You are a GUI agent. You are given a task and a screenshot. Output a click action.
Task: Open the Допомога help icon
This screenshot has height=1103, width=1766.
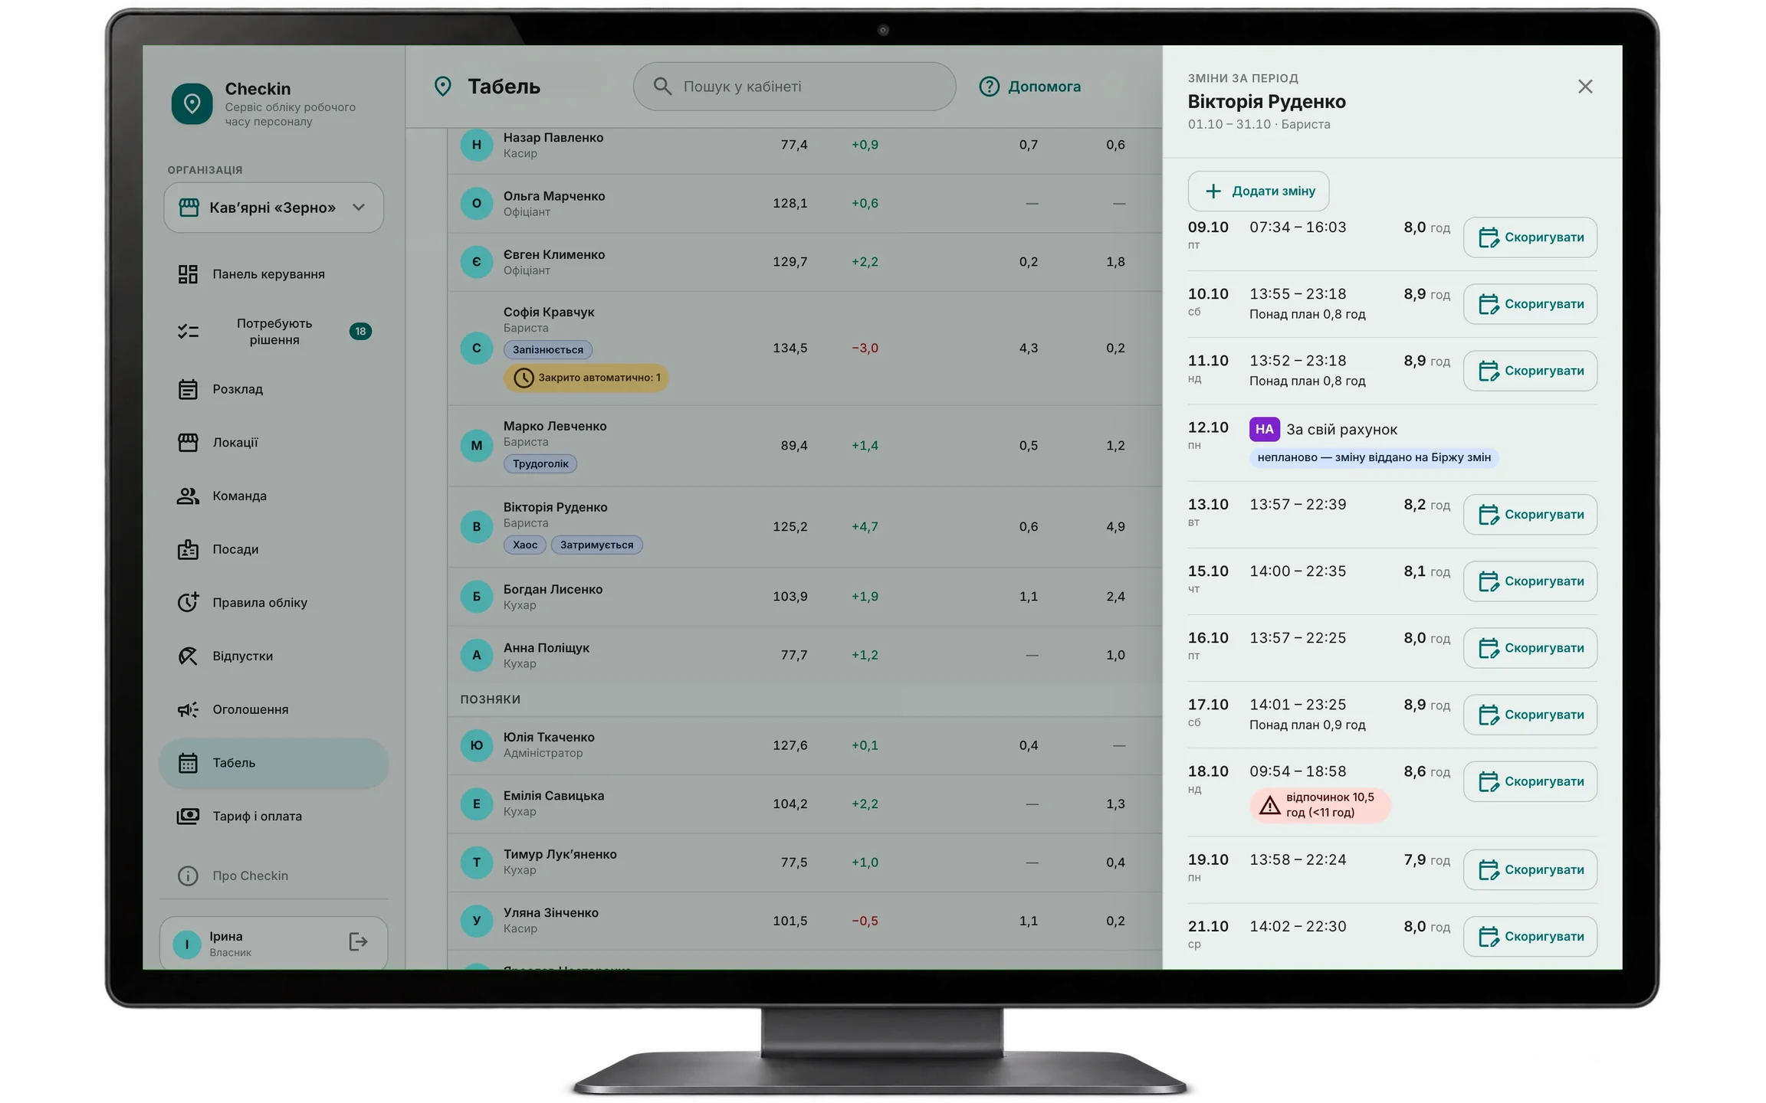point(989,87)
